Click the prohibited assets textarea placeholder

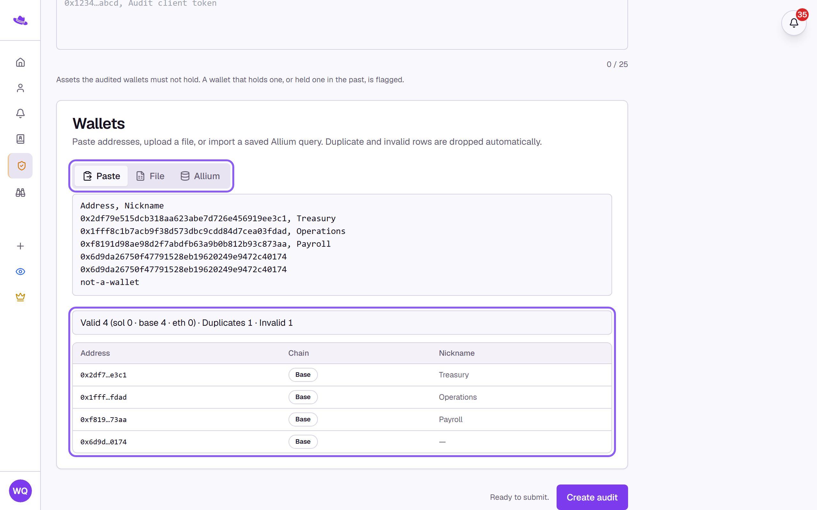tap(140, 4)
